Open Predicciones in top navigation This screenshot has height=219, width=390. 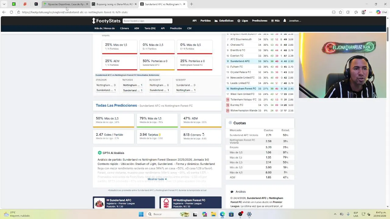(260, 21)
